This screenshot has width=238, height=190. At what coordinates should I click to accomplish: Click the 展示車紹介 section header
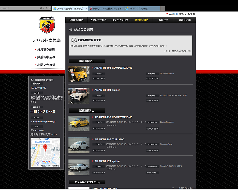[87, 61]
